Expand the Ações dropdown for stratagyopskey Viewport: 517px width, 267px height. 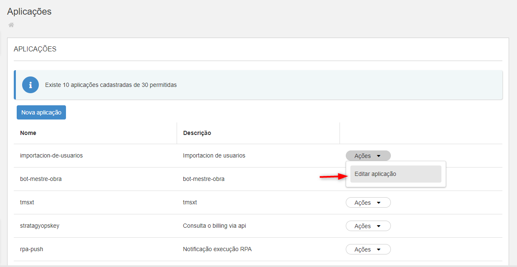point(368,226)
